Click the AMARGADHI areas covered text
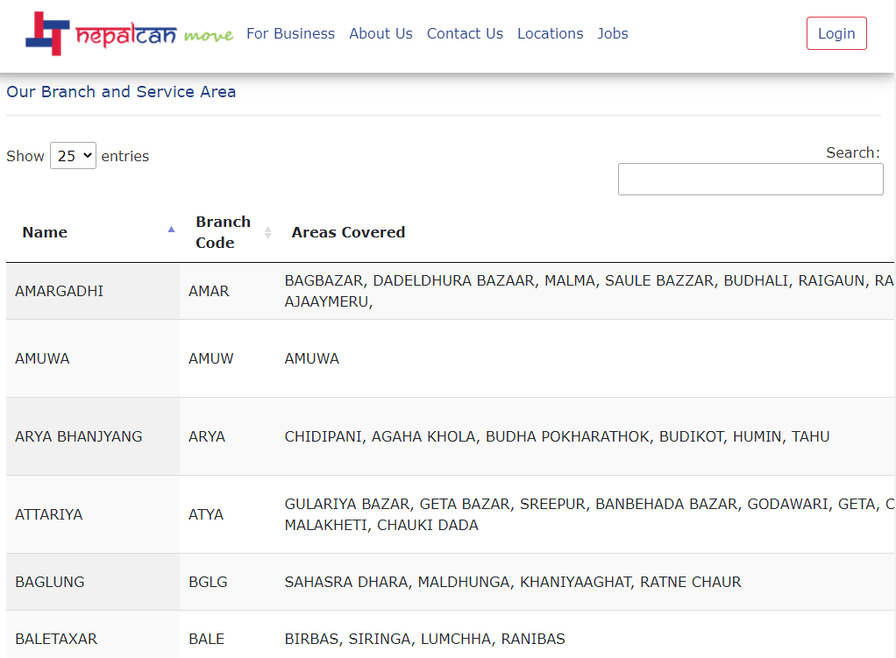Screen dimensions: 896x658 [x=588, y=291]
